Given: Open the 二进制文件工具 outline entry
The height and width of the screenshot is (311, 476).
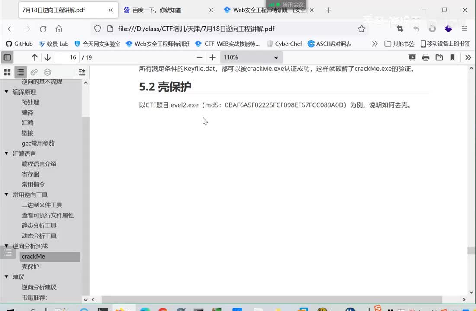Looking at the screenshot, I should pyautogui.click(x=42, y=205).
